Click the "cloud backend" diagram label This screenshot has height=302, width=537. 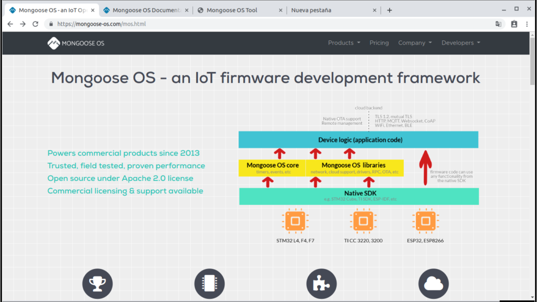[x=369, y=108]
